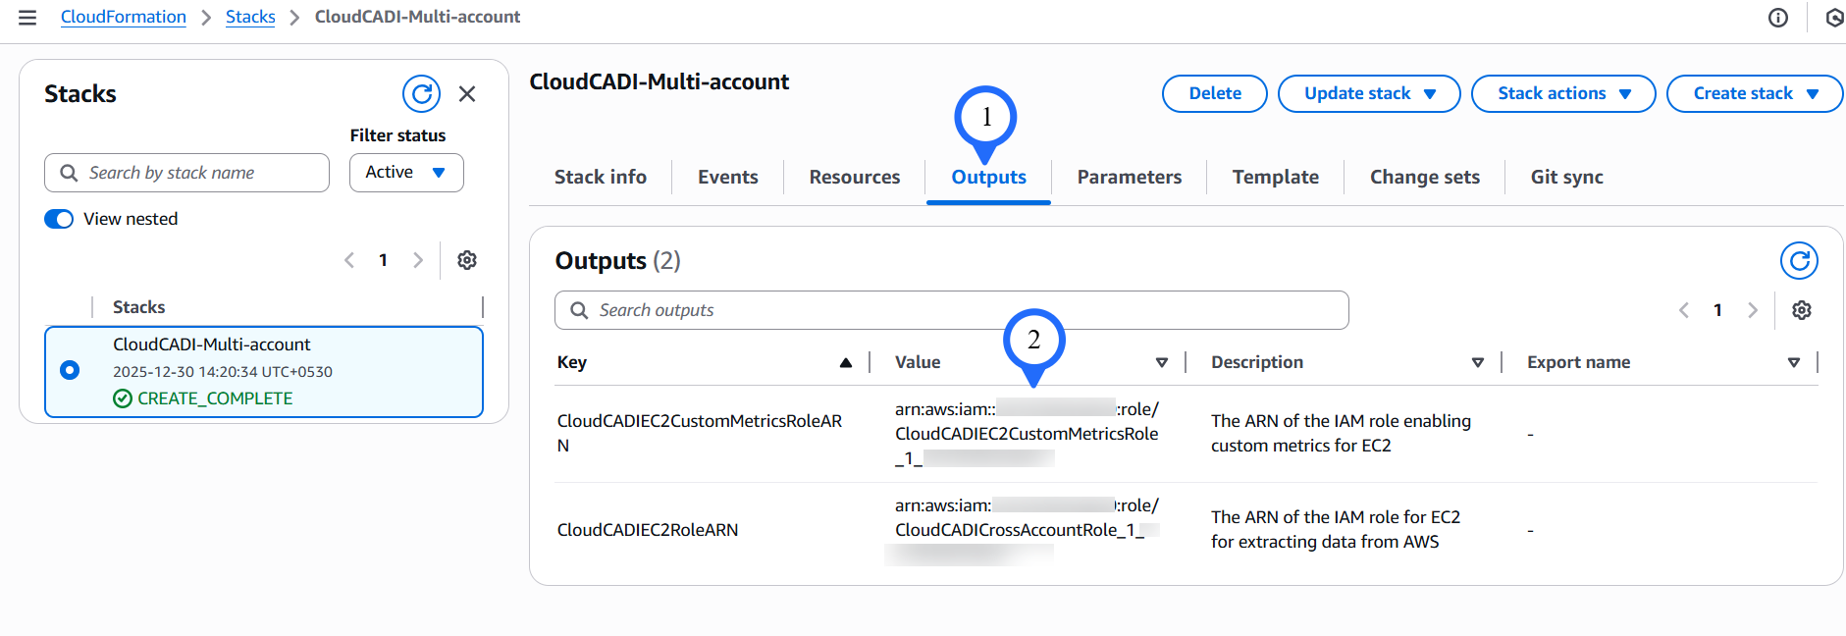The width and height of the screenshot is (1846, 636).
Task: Open the CloudFormation breadcrumb link
Action: pos(124,18)
